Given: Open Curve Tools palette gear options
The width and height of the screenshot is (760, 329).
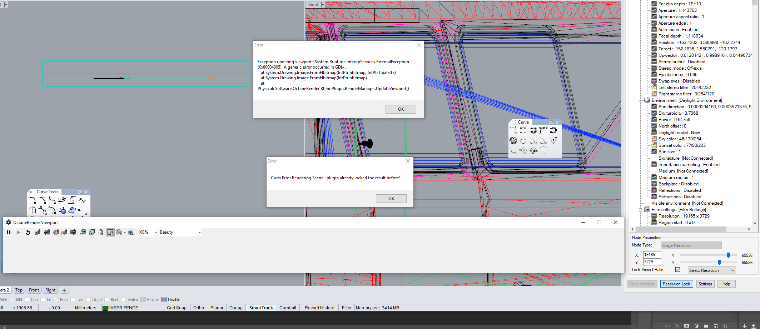Looking at the screenshot, I should tap(80, 192).
